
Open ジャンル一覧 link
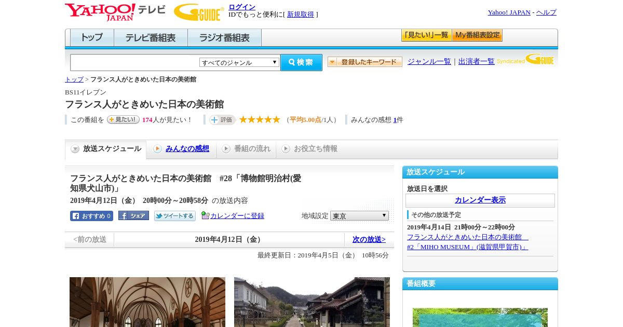pyautogui.click(x=429, y=61)
